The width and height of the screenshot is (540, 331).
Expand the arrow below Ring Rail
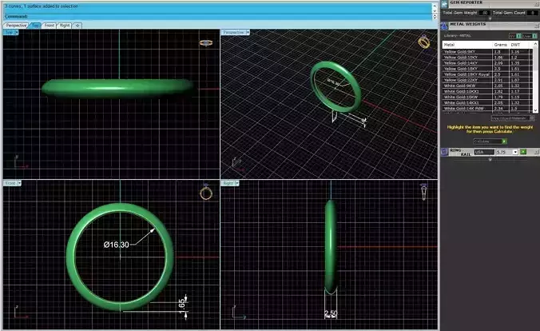[490, 159]
